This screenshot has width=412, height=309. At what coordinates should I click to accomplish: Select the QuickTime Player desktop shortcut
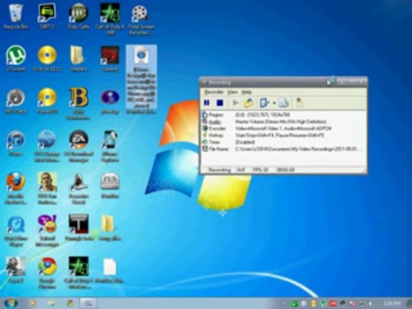pos(16,231)
